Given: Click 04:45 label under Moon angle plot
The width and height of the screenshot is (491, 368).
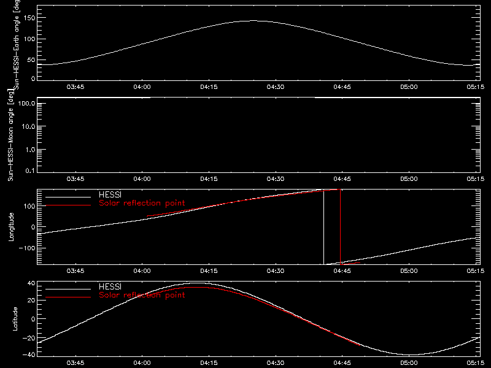Looking at the screenshot, I should click(x=342, y=179).
